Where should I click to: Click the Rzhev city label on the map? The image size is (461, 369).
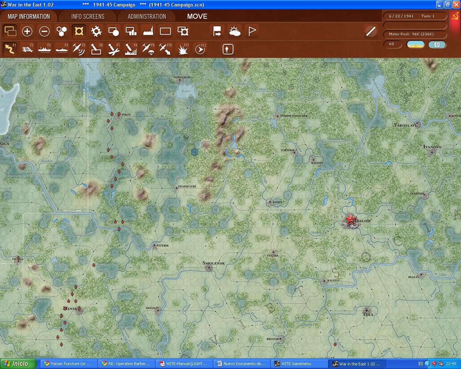(277, 203)
